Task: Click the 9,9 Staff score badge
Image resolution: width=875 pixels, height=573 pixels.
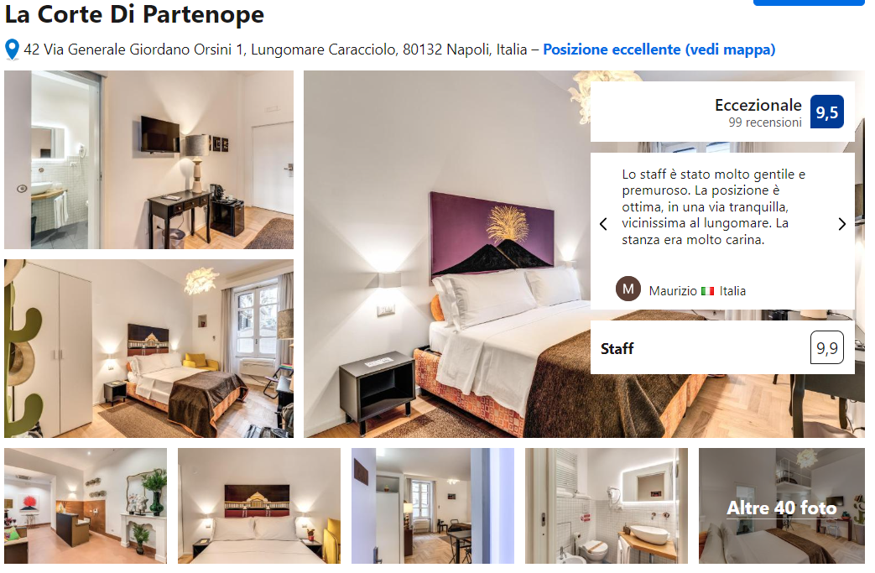Action: click(x=826, y=348)
